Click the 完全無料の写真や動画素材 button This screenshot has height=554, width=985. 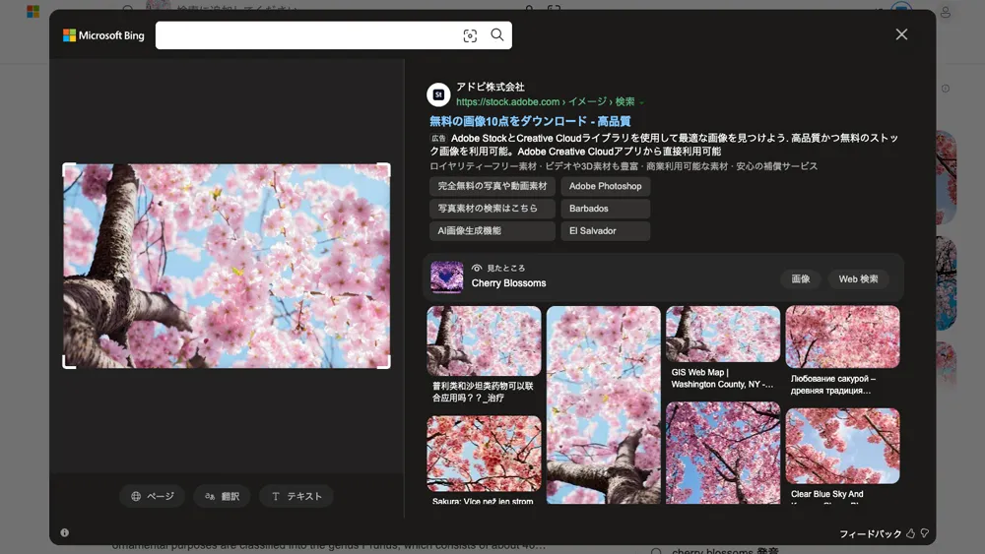pos(492,186)
